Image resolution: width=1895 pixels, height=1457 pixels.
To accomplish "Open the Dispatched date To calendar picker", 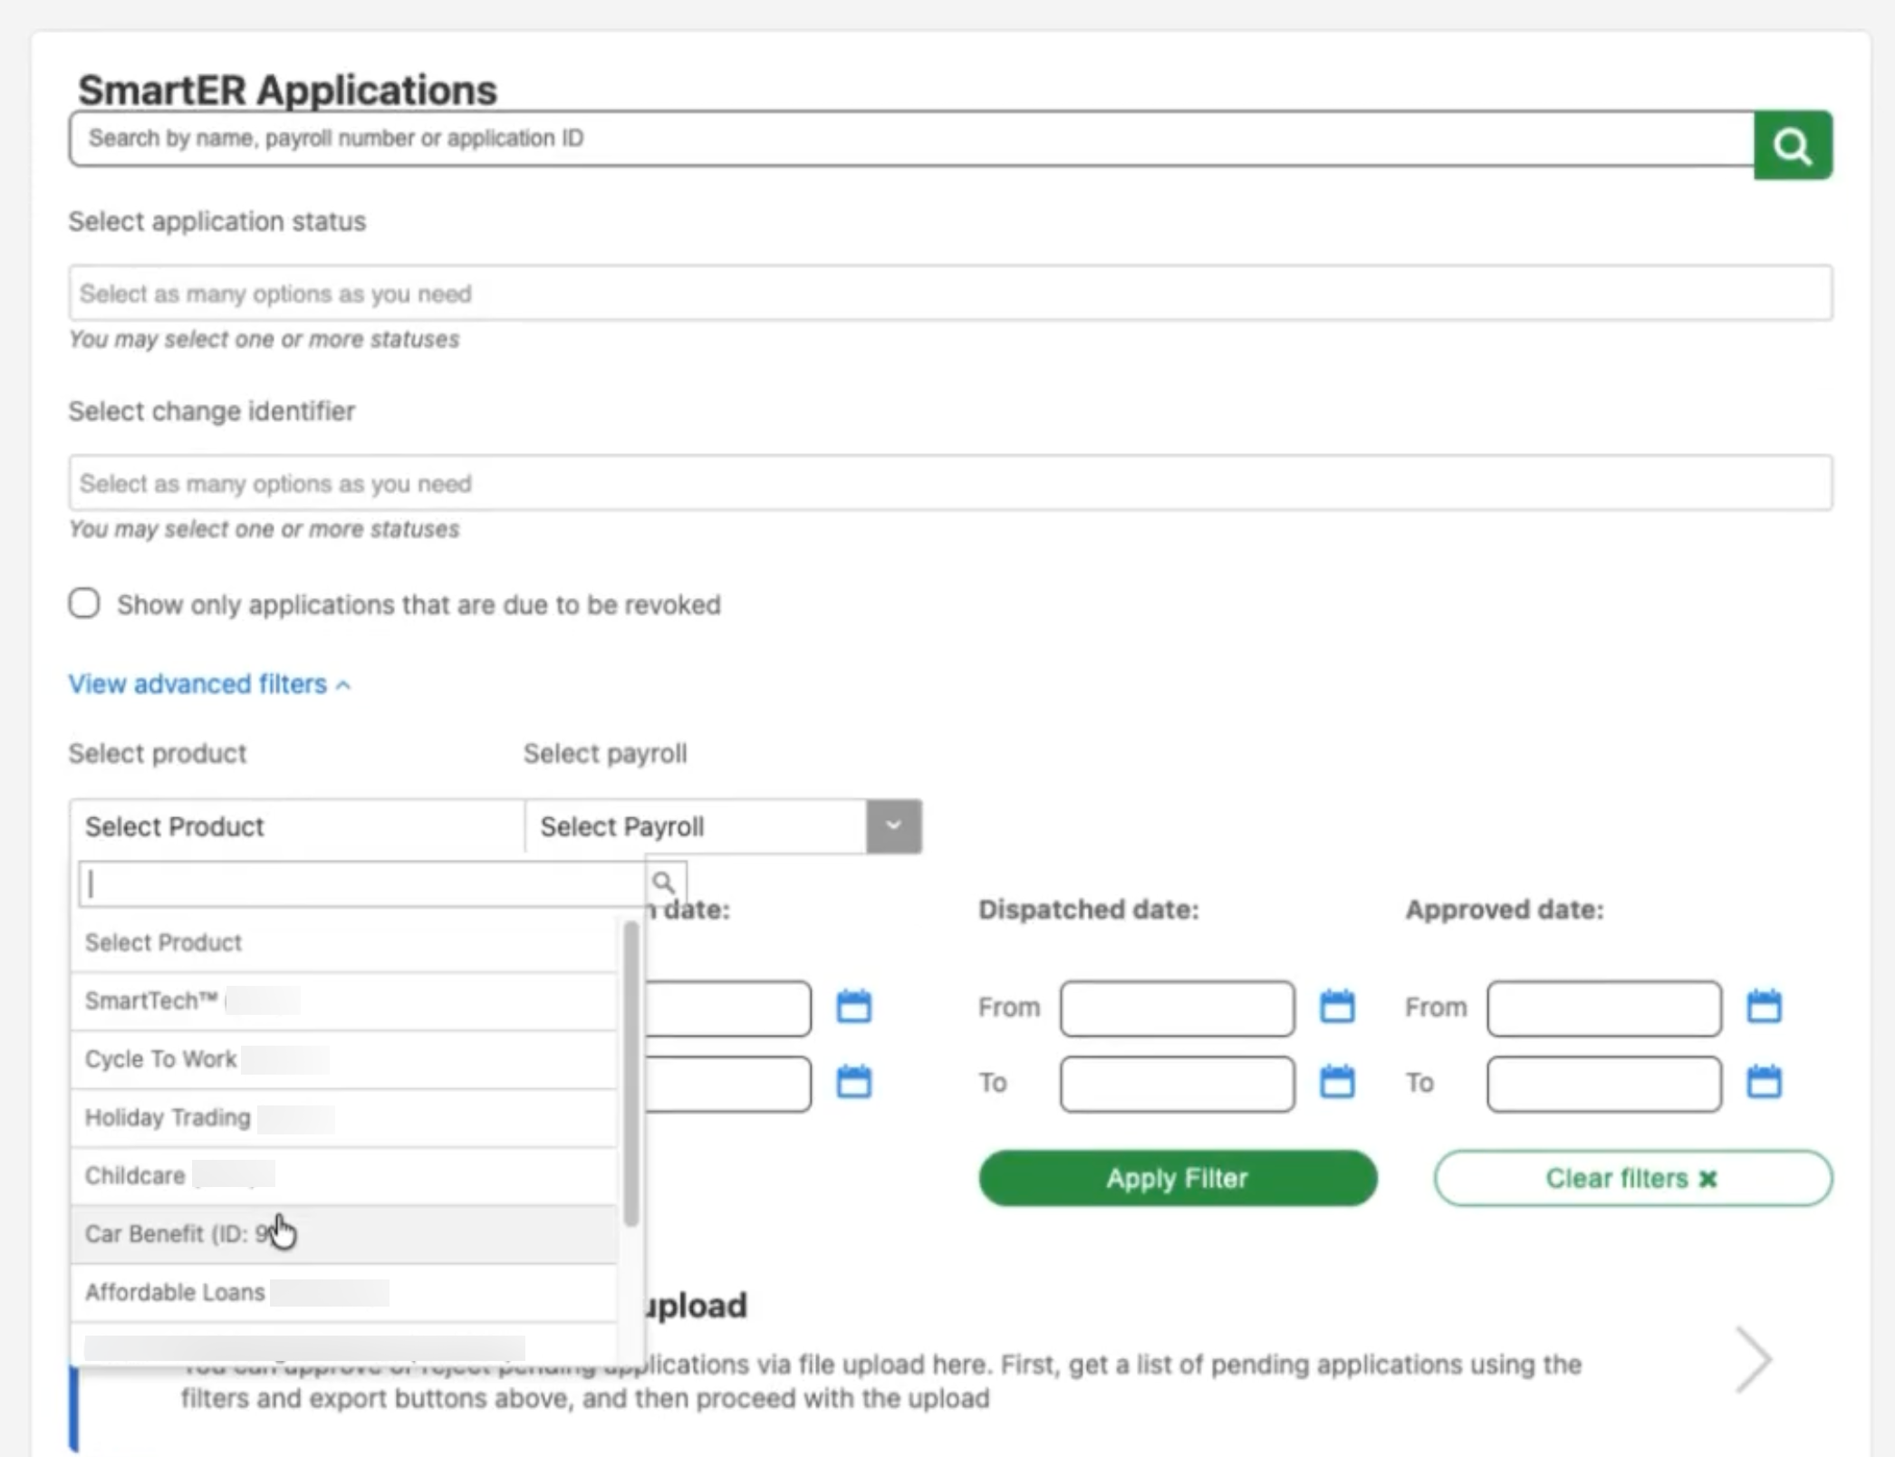I will [x=1339, y=1082].
